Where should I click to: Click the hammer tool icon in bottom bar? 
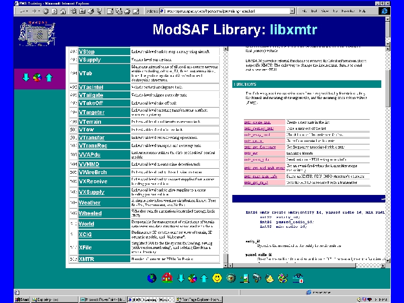[x=257, y=278]
